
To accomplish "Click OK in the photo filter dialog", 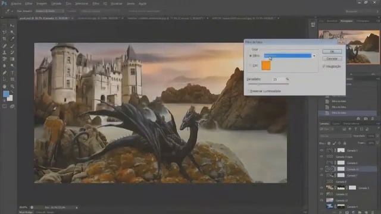I will point(332,52).
